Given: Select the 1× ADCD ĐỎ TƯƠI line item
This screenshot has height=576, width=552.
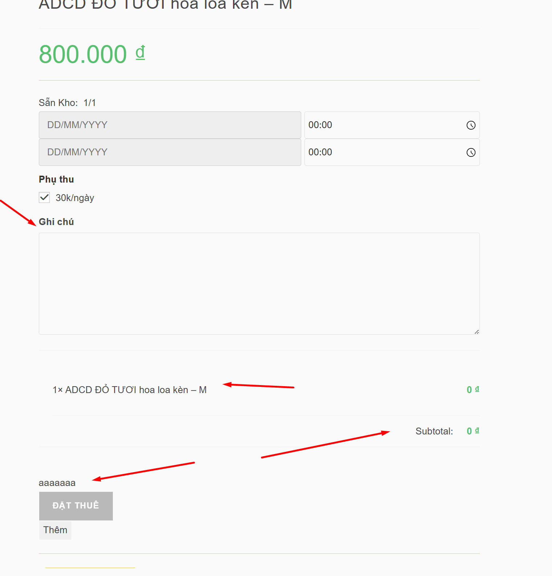Looking at the screenshot, I should pyautogui.click(x=130, y=390).
